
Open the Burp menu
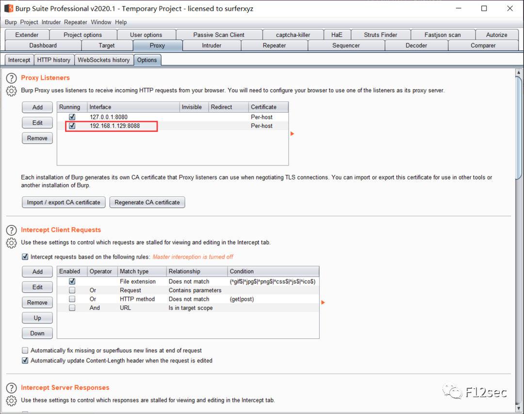pyautogui.click(x=11, y=22)
